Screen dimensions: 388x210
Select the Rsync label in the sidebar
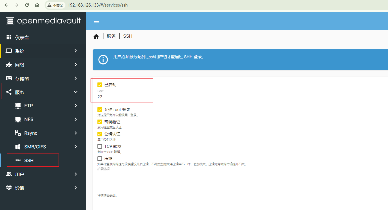pyautogui.click(x=31, y=133)
